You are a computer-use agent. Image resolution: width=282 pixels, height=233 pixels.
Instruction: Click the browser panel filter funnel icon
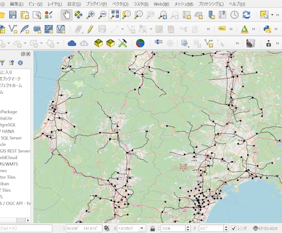pos(2,63)
